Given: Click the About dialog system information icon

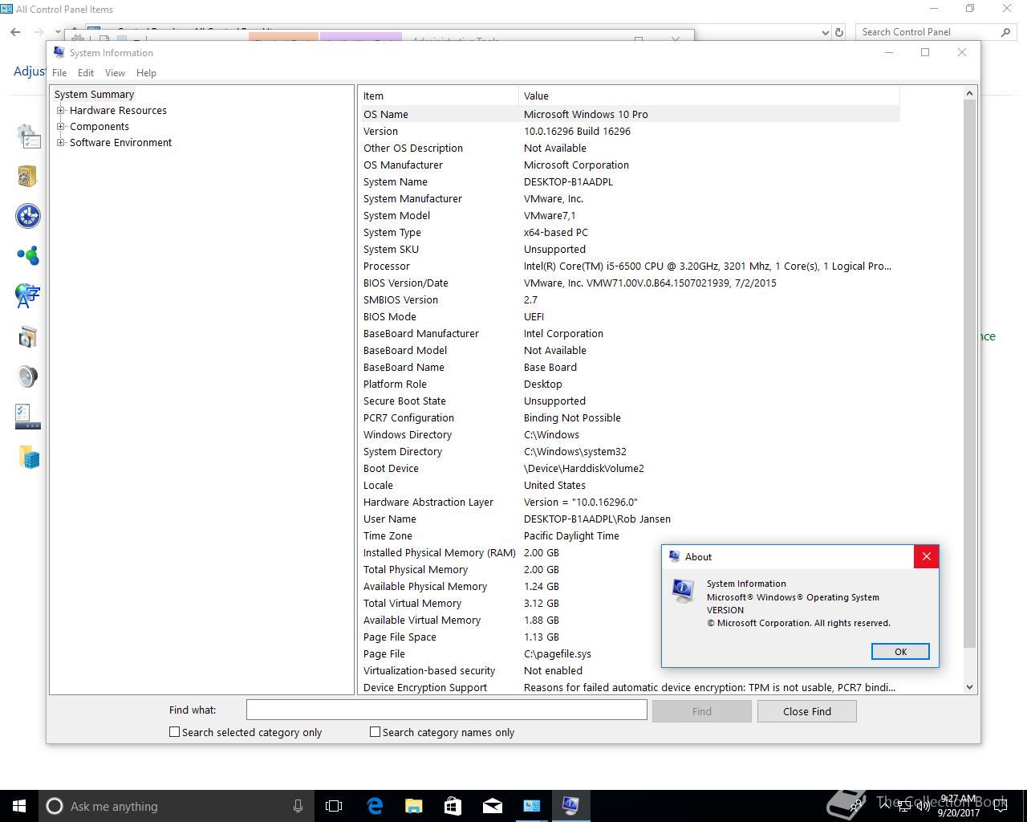Looking at the screenshot, I should click(684, 591).
